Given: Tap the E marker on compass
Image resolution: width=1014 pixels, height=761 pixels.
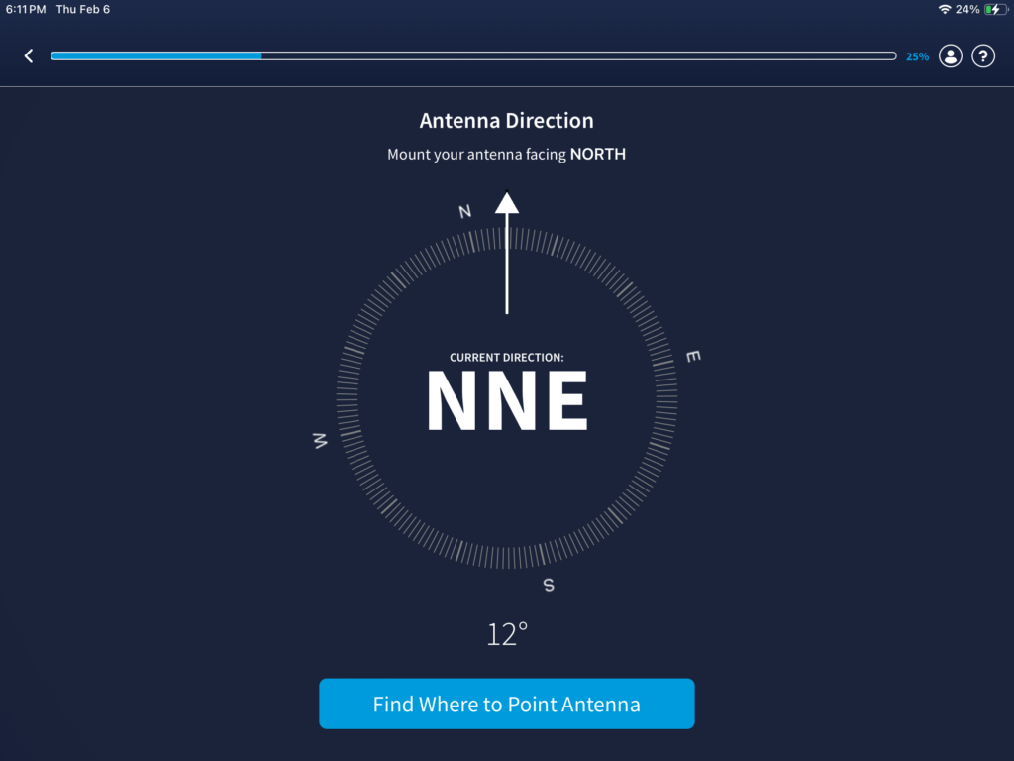Looking at the screenshot, I should tap(692, 356).
